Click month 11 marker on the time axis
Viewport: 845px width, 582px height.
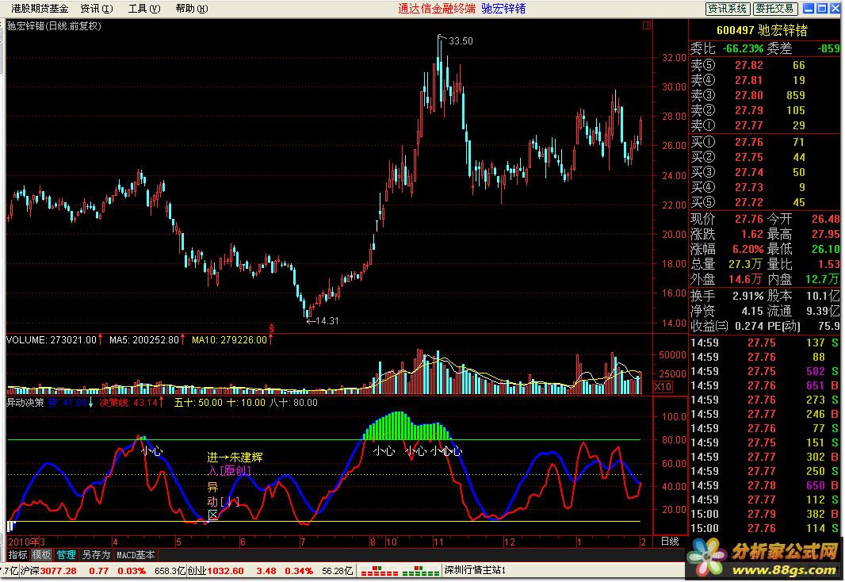click(x=438, y=542)
